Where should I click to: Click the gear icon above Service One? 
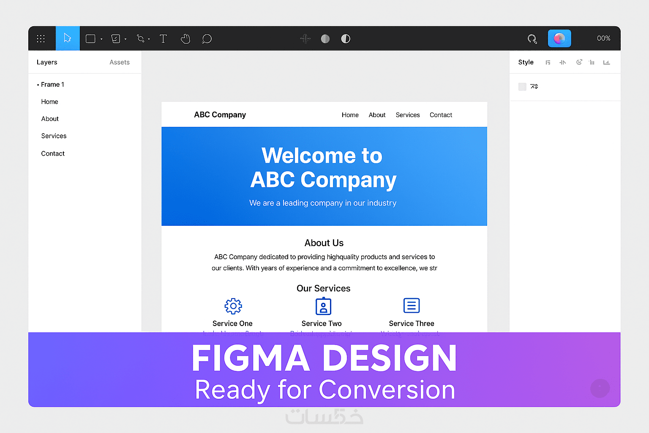click(x=233, y=306)
